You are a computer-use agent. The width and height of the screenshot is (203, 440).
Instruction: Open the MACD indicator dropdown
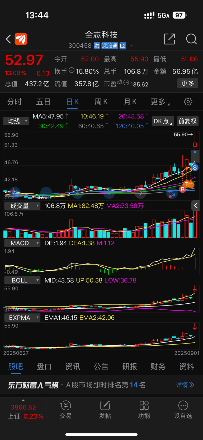[22, 243]
